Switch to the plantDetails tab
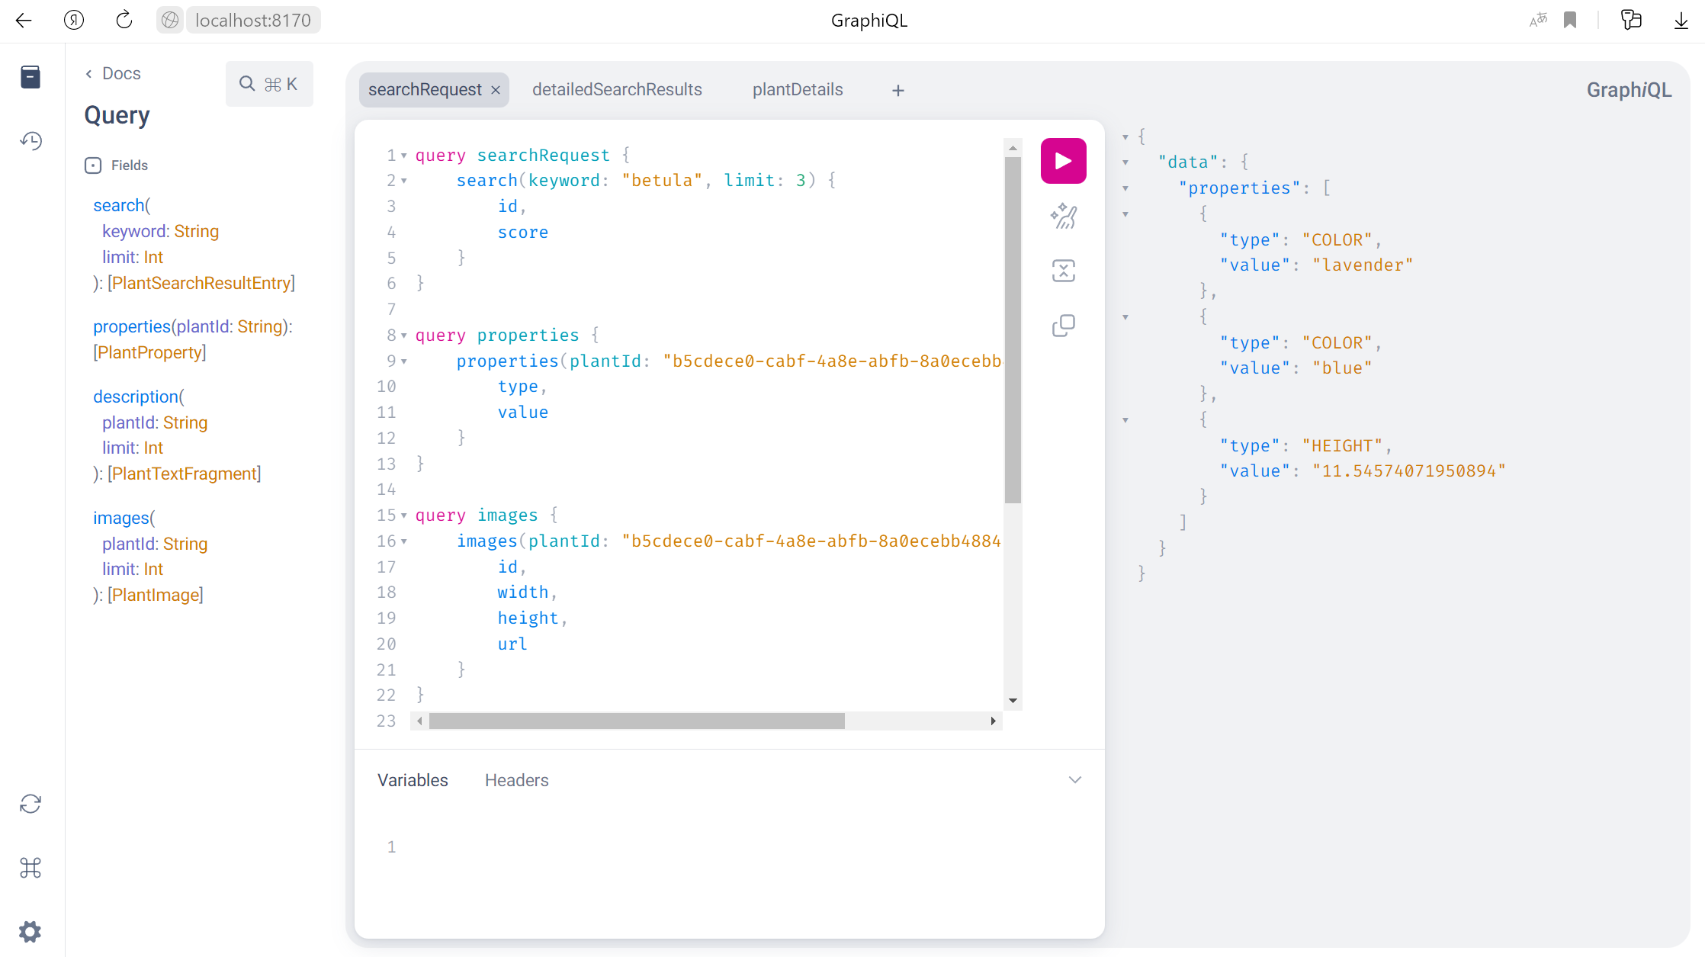1705x957 pixels. tap(798, 89)
